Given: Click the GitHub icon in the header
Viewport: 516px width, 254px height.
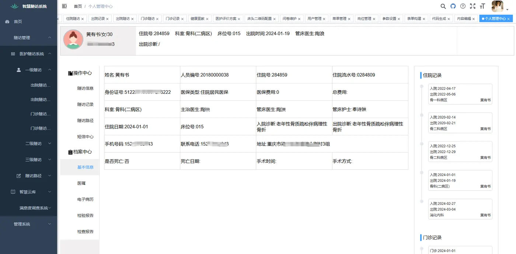Looking at the screenshot, I should pyautogui.click(x=453, y=6).
